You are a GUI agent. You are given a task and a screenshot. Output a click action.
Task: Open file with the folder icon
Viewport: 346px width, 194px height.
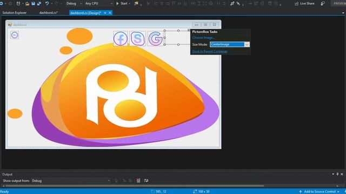tap(27, 4)
